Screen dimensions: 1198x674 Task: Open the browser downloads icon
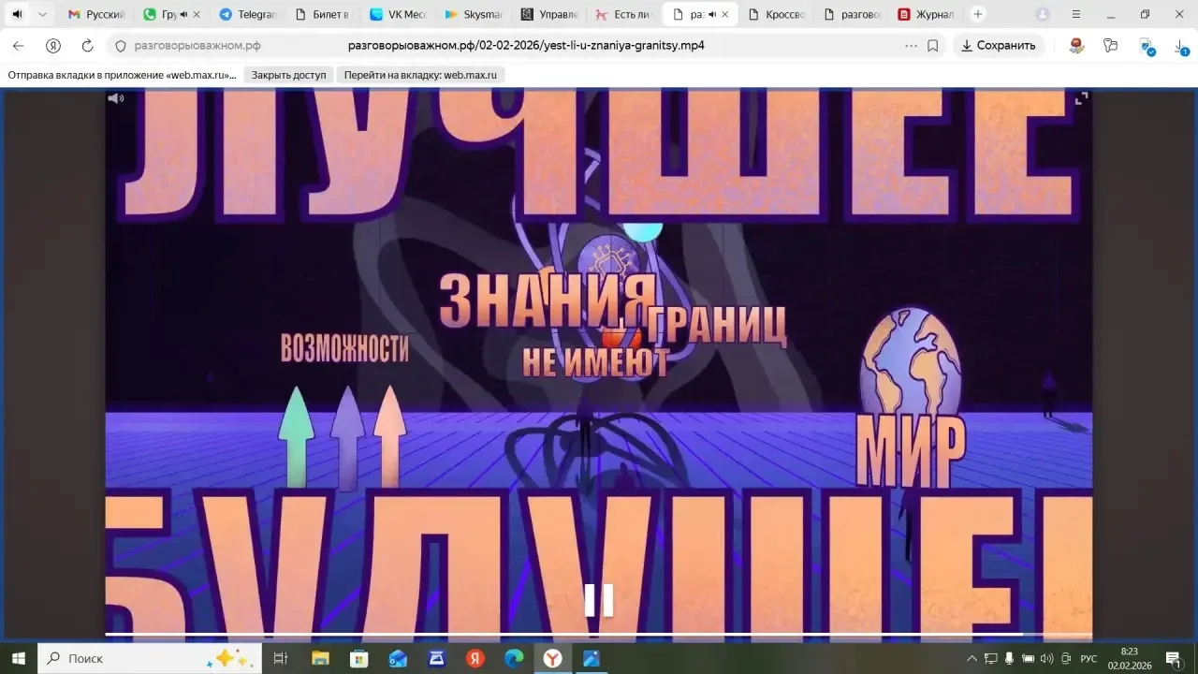tap(1182, 46)
